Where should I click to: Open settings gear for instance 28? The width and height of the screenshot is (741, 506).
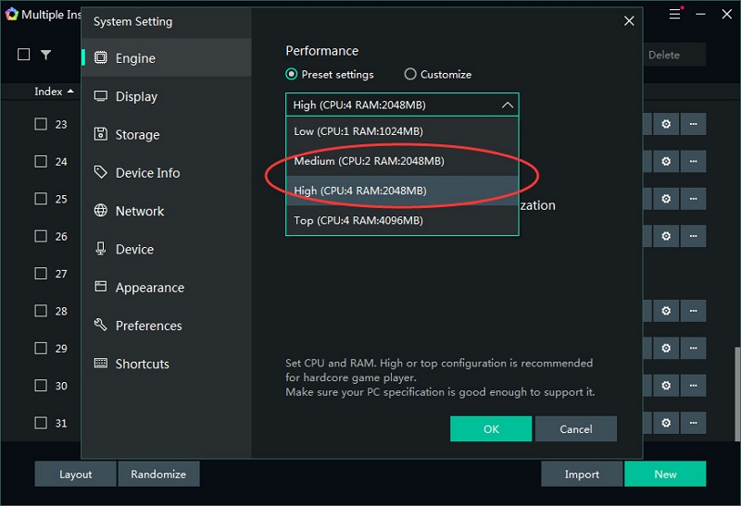click(666, 311)
